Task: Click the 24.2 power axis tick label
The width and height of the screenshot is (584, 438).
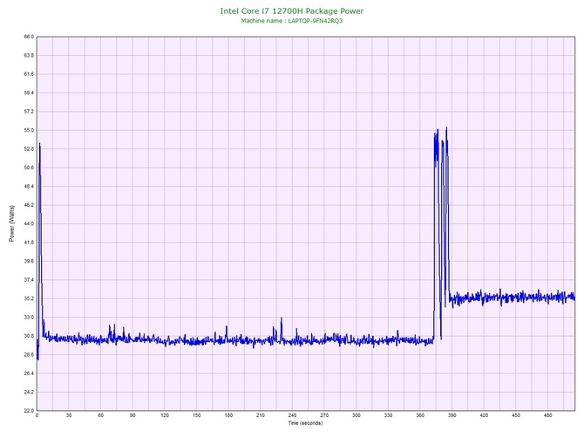Action: tap(29, 392)
